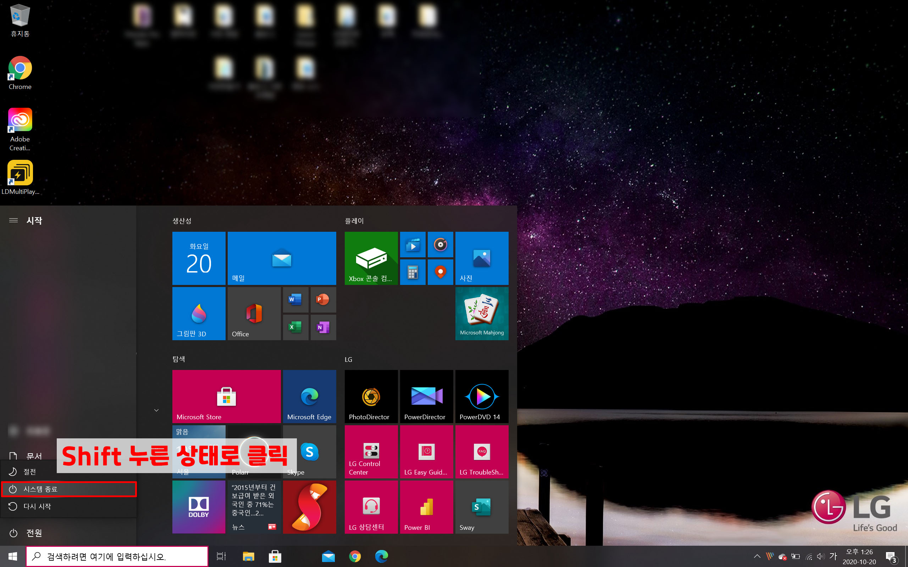Toggle the Start hamburger menu

pos(13,220)
